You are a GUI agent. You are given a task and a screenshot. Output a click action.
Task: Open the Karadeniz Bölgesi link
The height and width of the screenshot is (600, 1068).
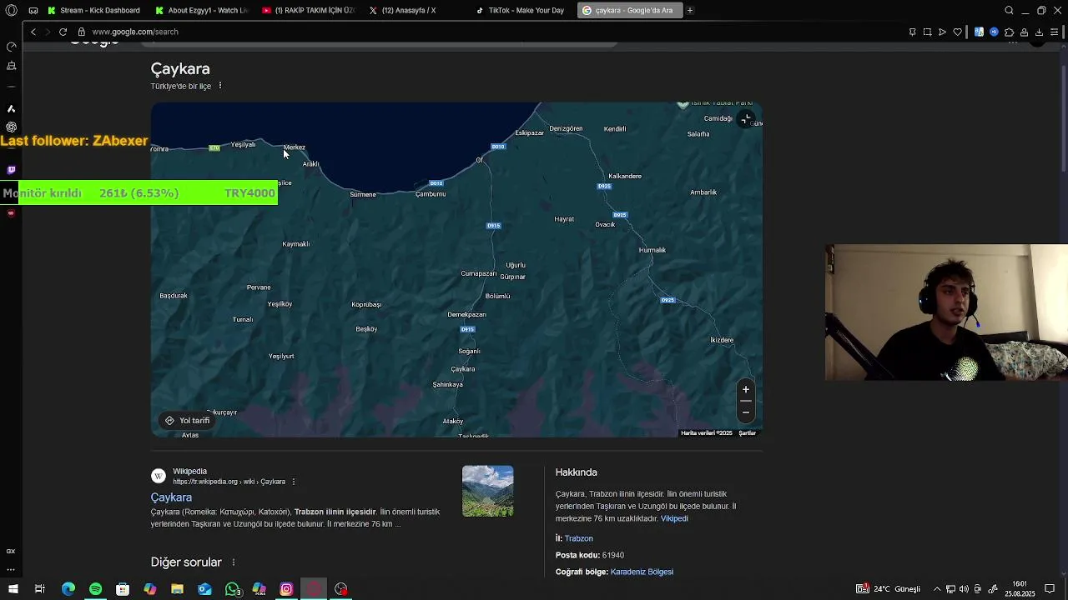pyautogui.click(x=642, y=572)
